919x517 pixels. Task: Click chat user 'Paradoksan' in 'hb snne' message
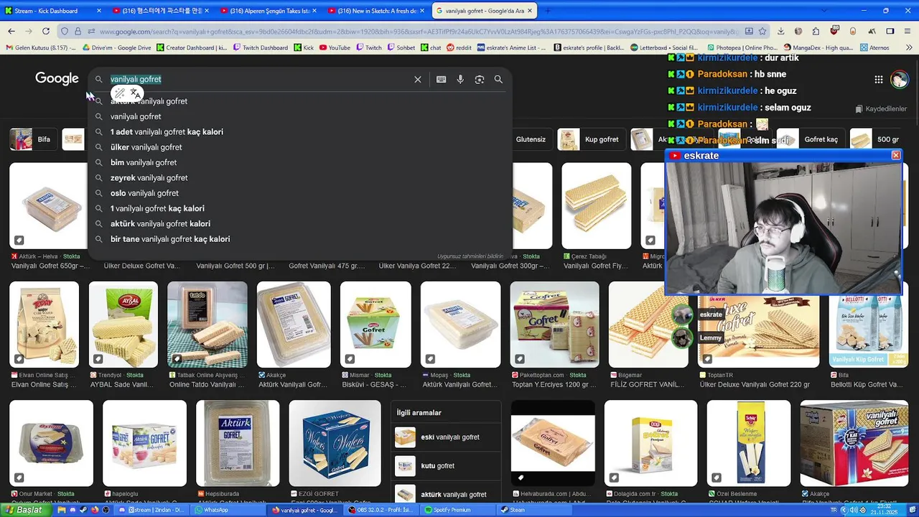(721, 74)
